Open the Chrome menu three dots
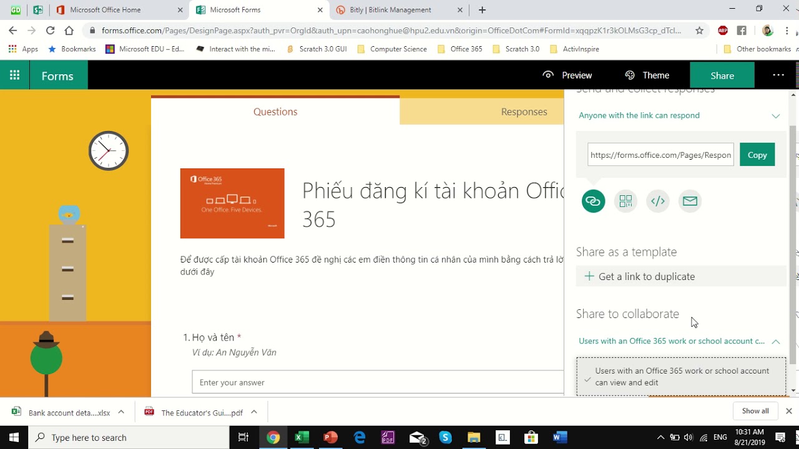799x449 pixels. (788, 30)
